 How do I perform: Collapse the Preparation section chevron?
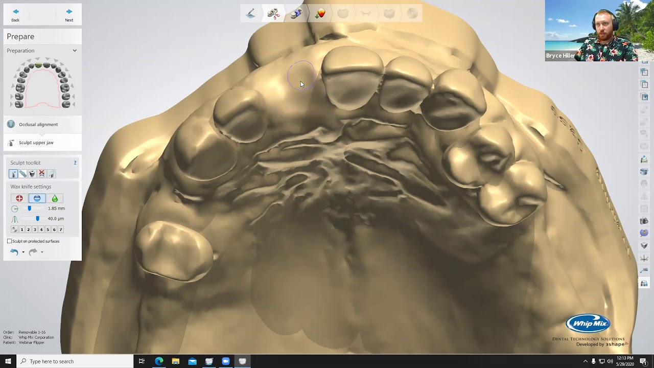point(75,51)
